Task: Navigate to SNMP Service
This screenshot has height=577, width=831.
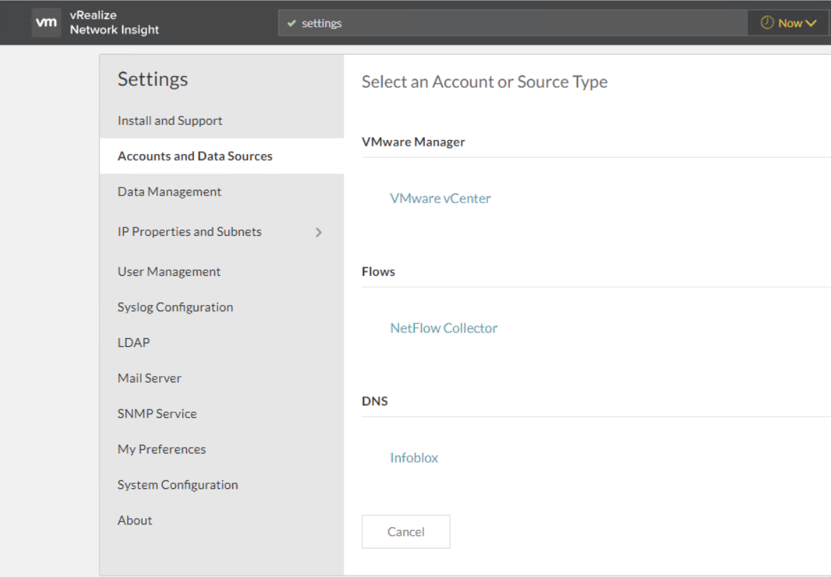Action: point(157,414)
